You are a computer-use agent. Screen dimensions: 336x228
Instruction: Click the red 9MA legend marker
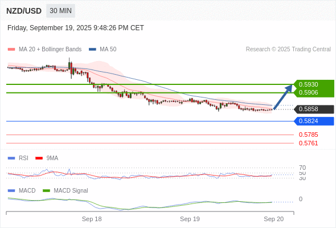[x=39, y=158]
